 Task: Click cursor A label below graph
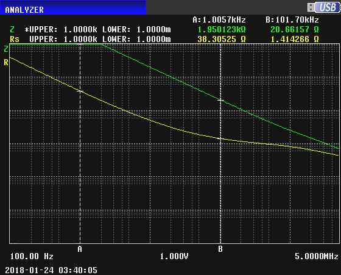[80, 249]
